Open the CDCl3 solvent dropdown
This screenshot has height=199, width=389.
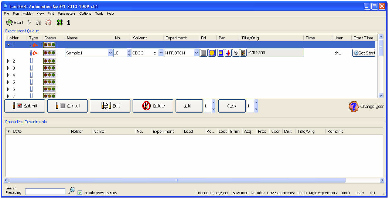tap(161, 53)
